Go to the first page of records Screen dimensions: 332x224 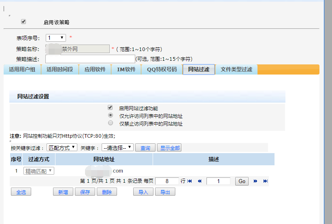[x=189, y=181]
